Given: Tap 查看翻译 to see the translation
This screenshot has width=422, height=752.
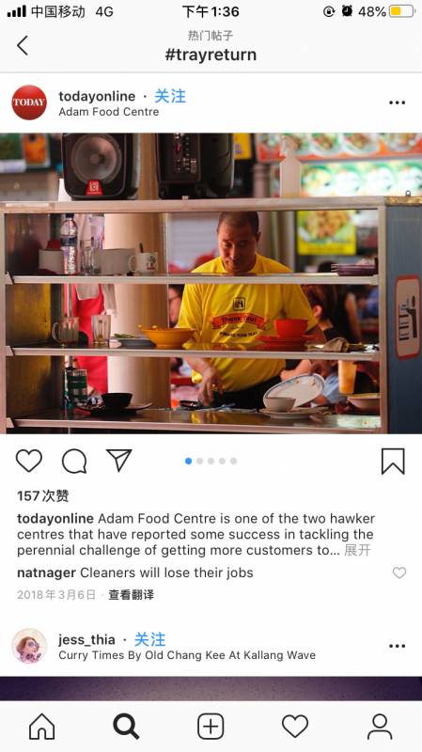Looking at the screenshot, I should (x=131, y=595).
